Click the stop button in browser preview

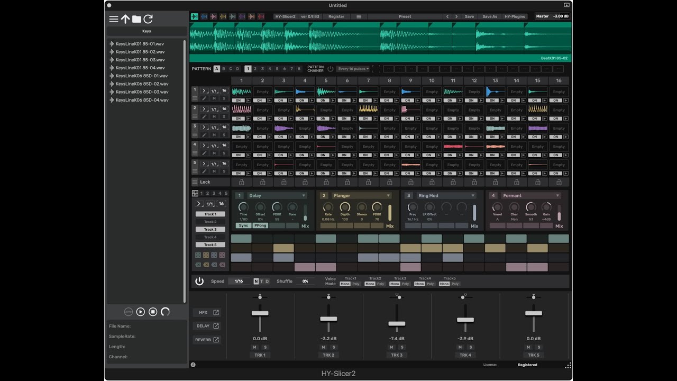pyautogui.click(x=153, y=312)
